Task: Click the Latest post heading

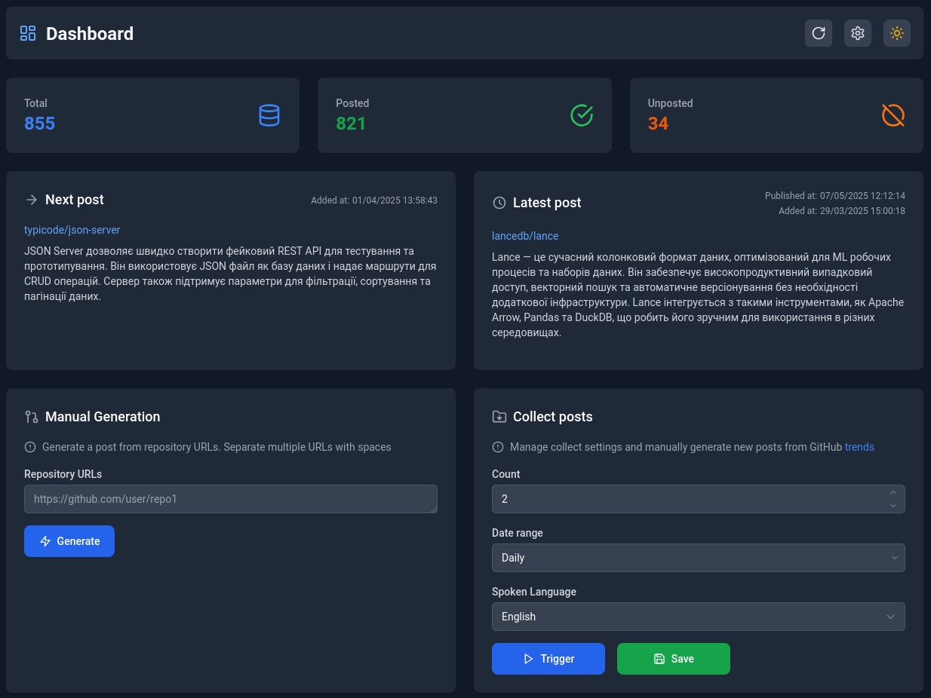Action: (x=547, y=203)
